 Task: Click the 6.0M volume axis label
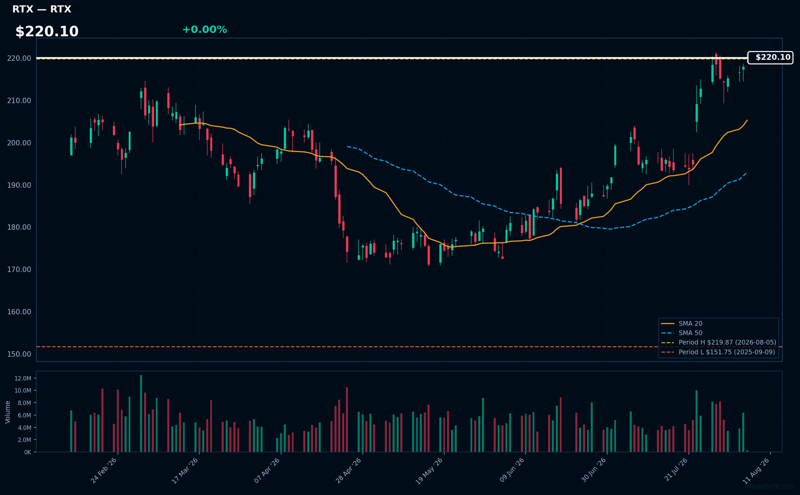pos(25,415)
